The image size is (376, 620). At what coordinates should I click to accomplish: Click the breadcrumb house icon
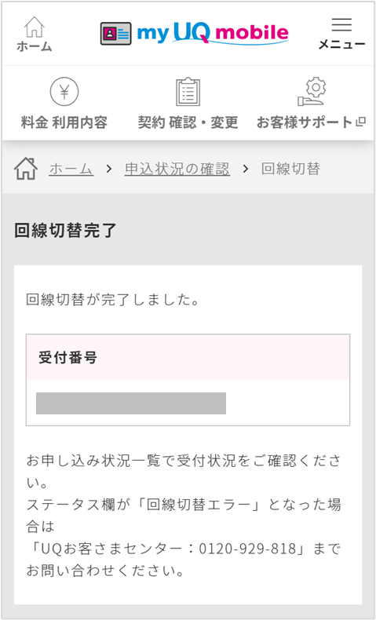coord(26,169)
